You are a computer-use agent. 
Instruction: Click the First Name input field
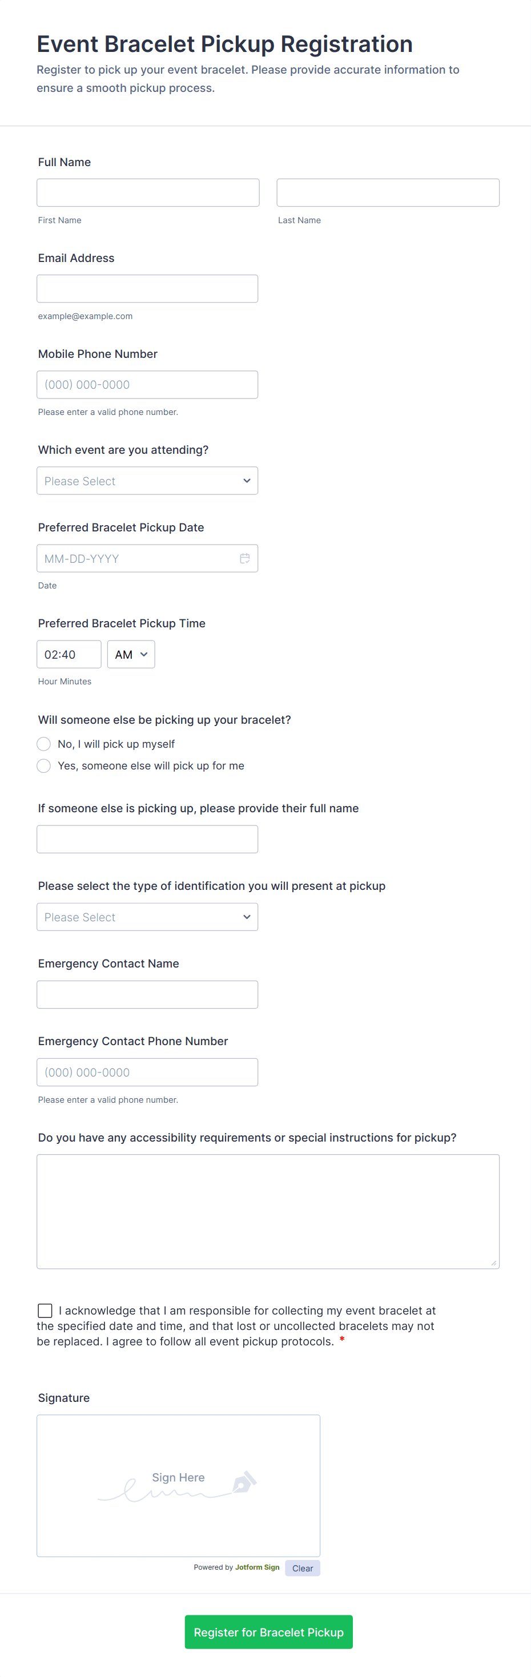147,192
